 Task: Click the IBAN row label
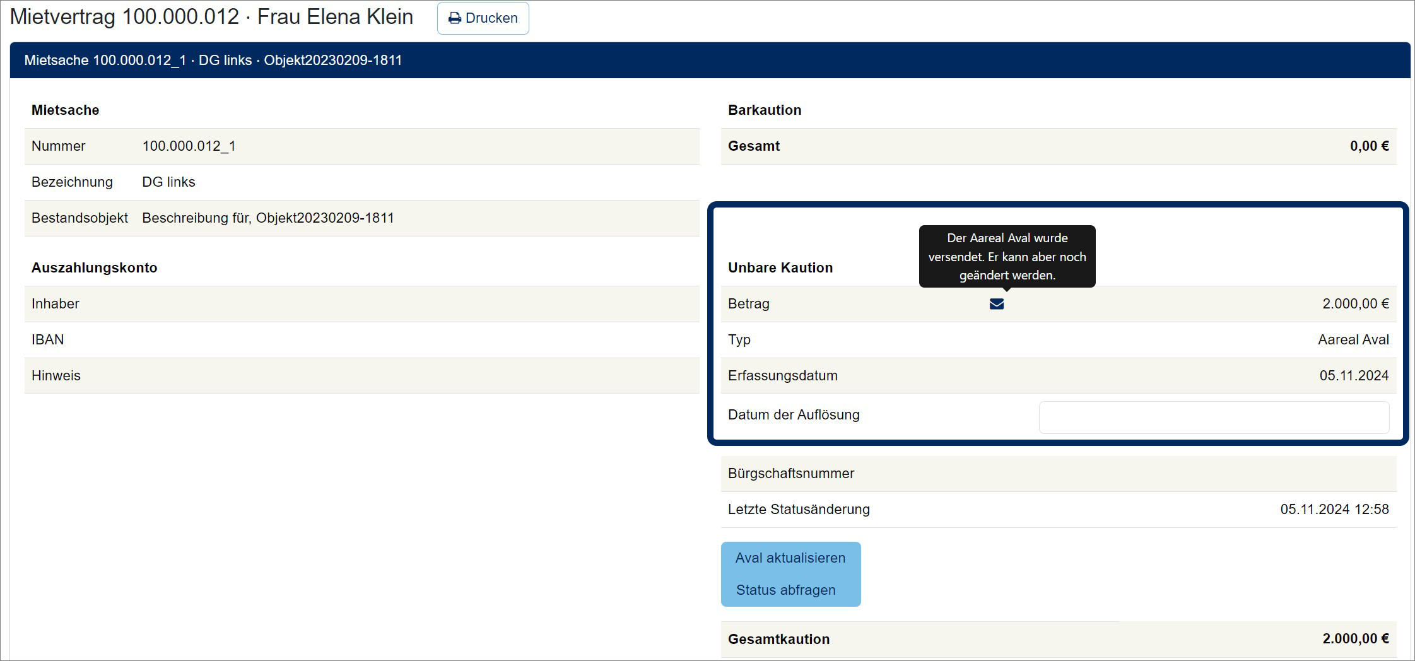tap(48, 340)
